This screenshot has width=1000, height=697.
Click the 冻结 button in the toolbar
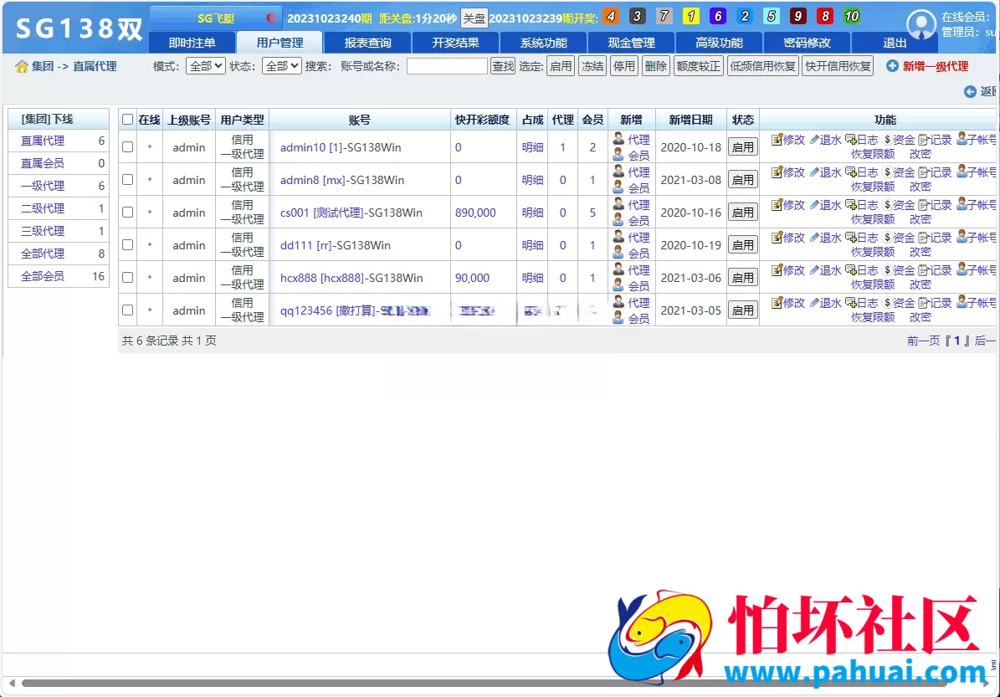tap(592, 66)
